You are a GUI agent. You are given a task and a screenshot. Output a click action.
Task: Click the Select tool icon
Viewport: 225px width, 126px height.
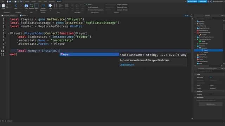coord(37,6)
